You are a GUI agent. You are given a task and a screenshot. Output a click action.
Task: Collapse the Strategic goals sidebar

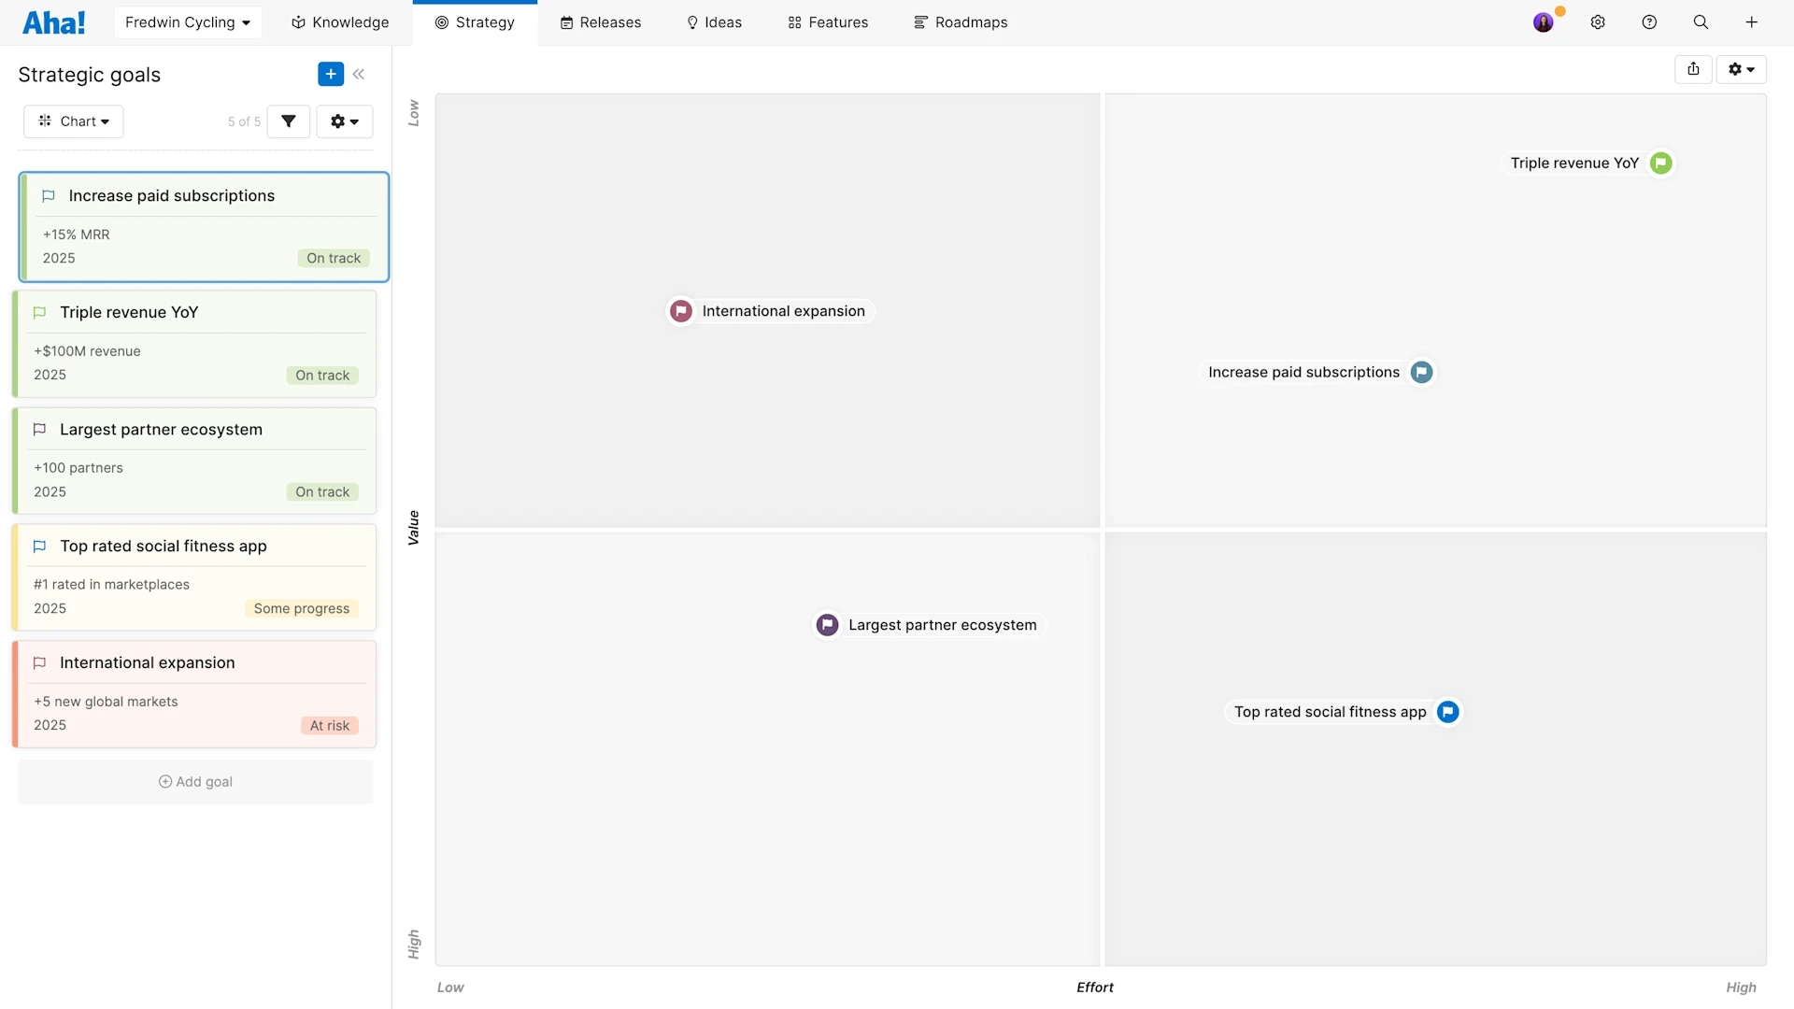pos(359,74)
